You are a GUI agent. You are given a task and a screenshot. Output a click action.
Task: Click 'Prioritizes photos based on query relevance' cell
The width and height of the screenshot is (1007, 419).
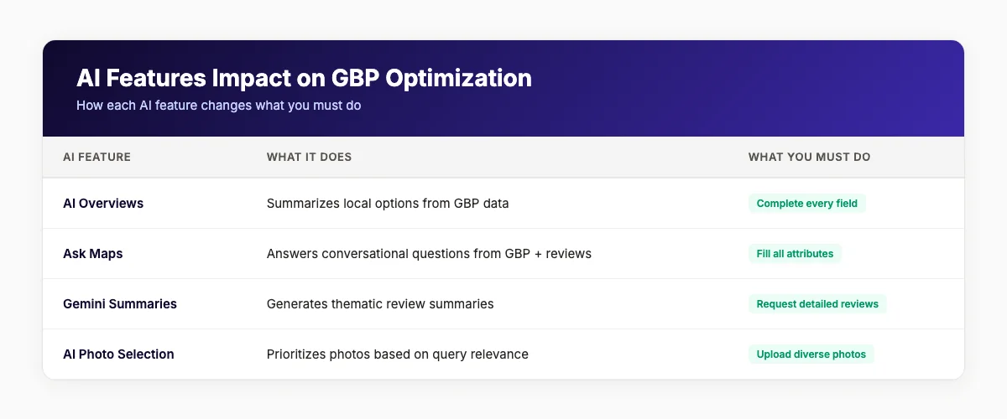point(398,354)
